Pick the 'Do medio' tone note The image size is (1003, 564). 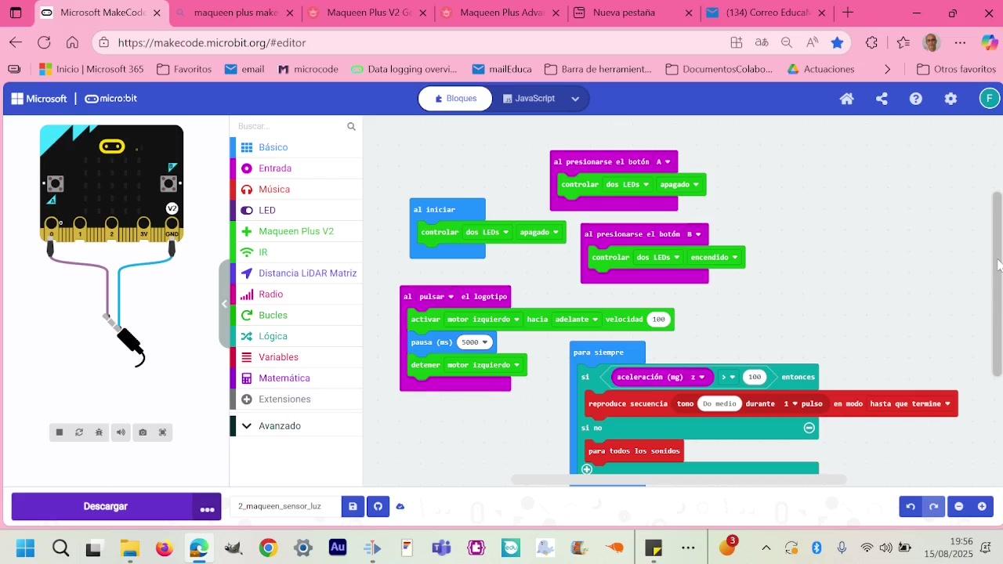click(719, 404)
